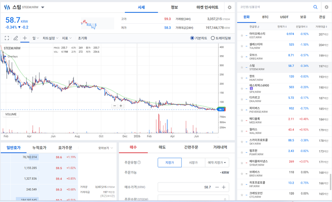Select 관심 favorites tab
This screenshot has height=202, width=332.
[x=322, y=17]
